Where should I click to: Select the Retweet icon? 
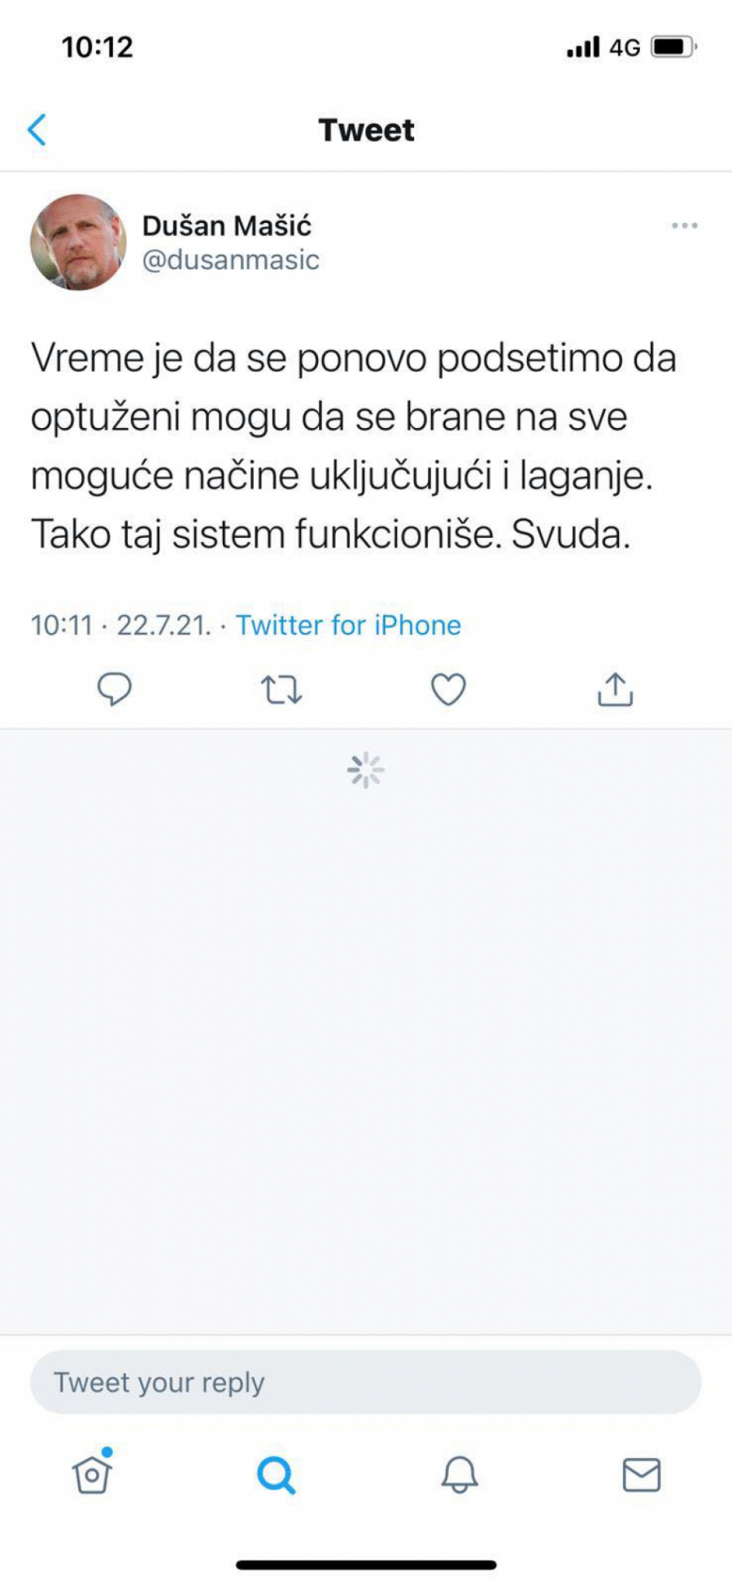(x=281, y=690)
